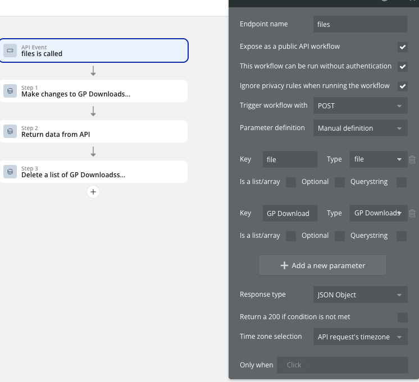Viewport: 419px width, 382px height.
Task: Click the database icon on Step 2
Action: point(10,131)
